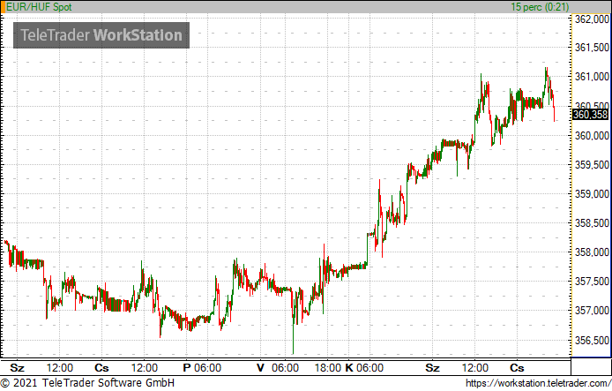Click the 18:00 time axis label

point(328,368)
